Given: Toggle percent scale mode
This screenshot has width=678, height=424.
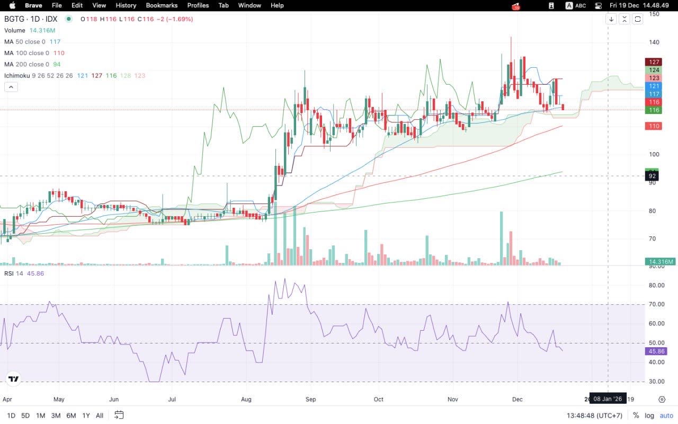Looking at the screenshot, I should (636, 415).
